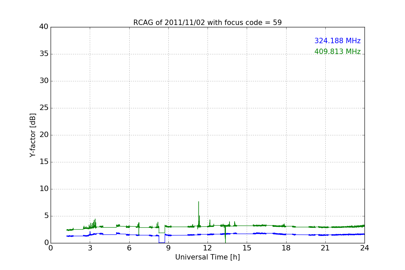Click the y-axis tick label '15'
The image size is (405, 270).
point(44,162)
